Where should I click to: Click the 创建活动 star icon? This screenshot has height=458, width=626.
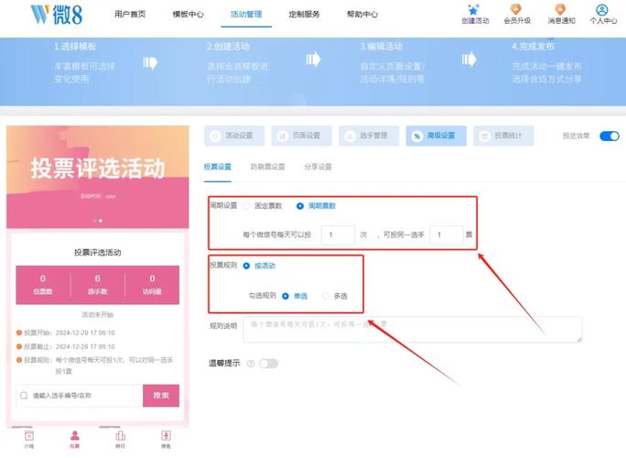tap(474, 10)
